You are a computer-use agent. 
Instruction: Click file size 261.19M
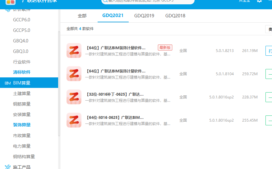[x=250, y=51]
